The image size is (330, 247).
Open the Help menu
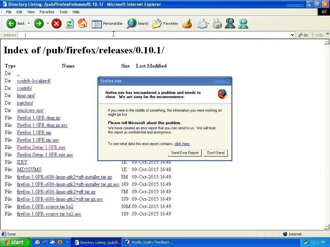76,12
